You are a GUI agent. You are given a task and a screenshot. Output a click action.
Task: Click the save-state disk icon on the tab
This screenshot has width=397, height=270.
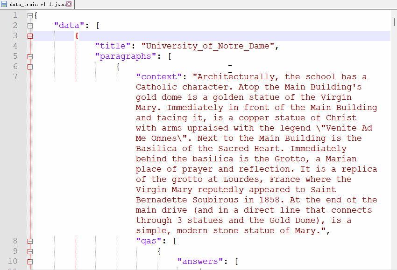pyautogui.click(x=4, y=4)
